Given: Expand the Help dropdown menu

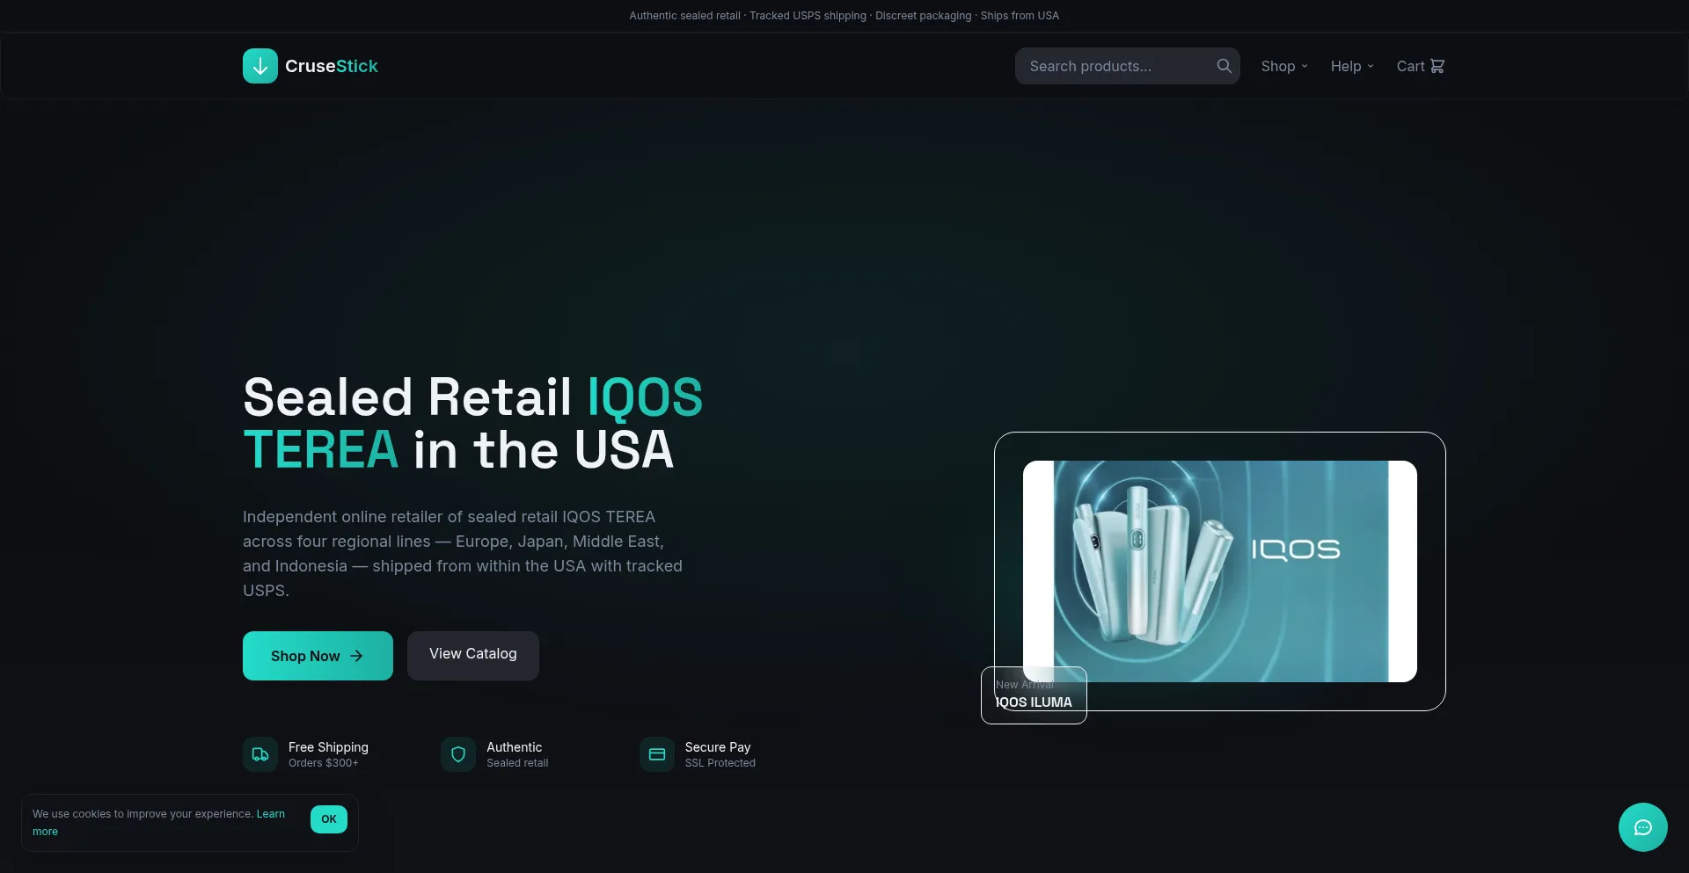Looking at the screenshot, I should coord(1352,66).
